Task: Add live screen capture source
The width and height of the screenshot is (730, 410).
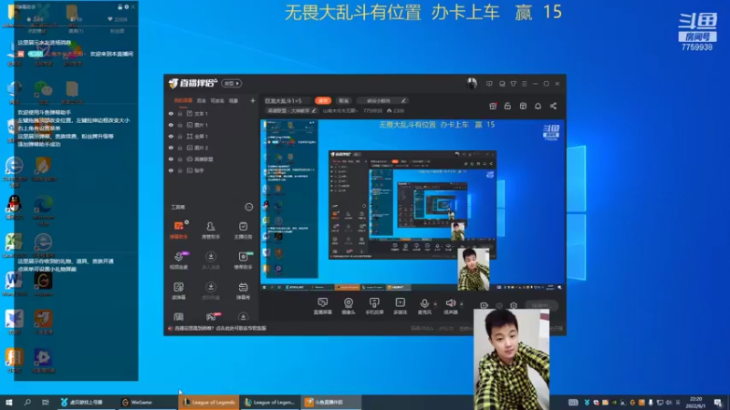Action: point(323,306)
